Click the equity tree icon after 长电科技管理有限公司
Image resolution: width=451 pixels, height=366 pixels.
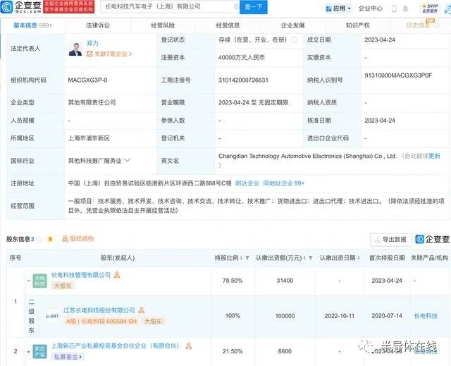click(117, 275)
